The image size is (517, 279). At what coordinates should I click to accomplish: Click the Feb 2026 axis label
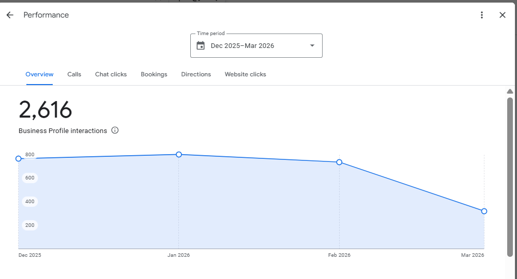(x=339, y=255)
